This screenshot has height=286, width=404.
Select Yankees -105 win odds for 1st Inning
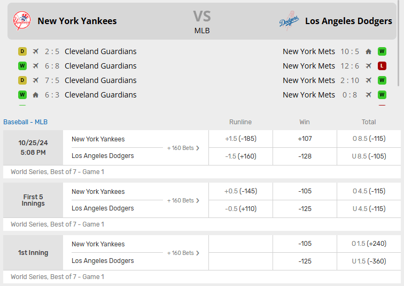pyautogui.click(x=305, y=244)
